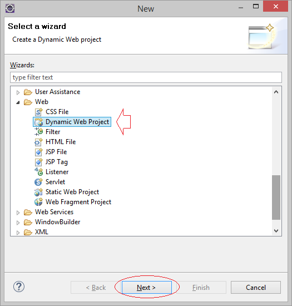Select Web Fragment Project entry
The width and height of the screenshot is (292, 306).
click(x=73, y=202)
